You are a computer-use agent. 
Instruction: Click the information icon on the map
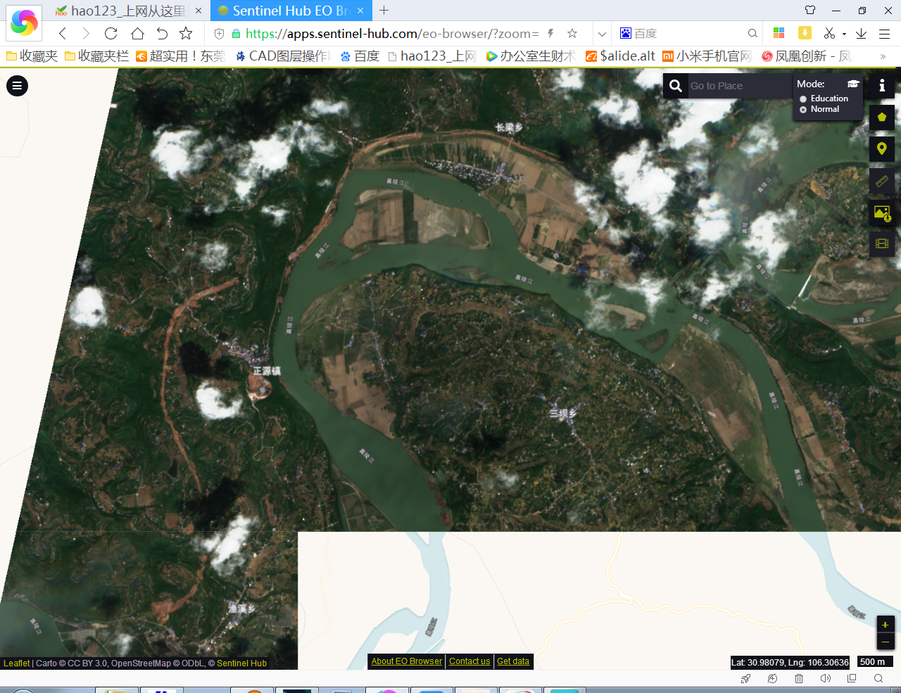click(x=882, y=85)
